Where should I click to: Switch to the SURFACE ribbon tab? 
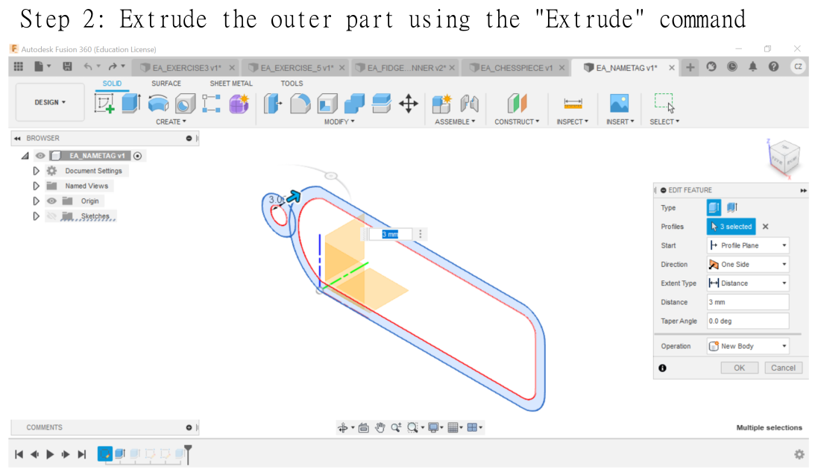pos(166,83)
